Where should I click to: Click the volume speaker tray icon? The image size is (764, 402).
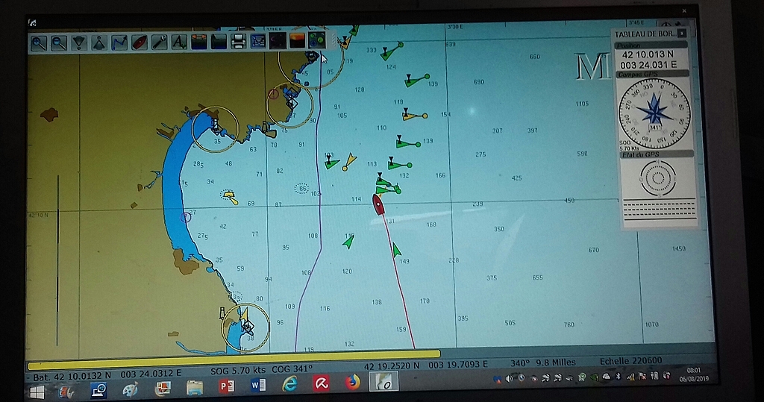tap(509, 379)
